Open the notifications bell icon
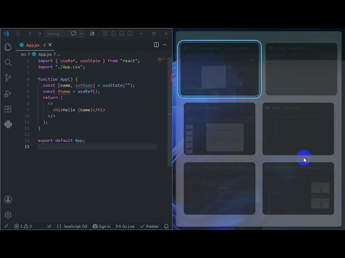The height and width of the screenshot is (258, 345). tap(167, 226)
